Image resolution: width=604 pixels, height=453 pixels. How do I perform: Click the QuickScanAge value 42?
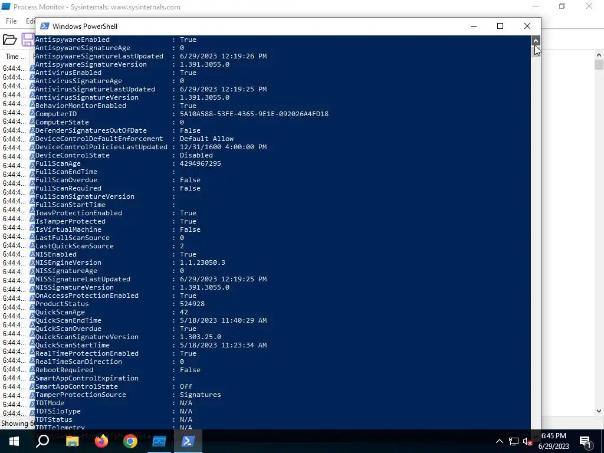(x=184, y=313)
